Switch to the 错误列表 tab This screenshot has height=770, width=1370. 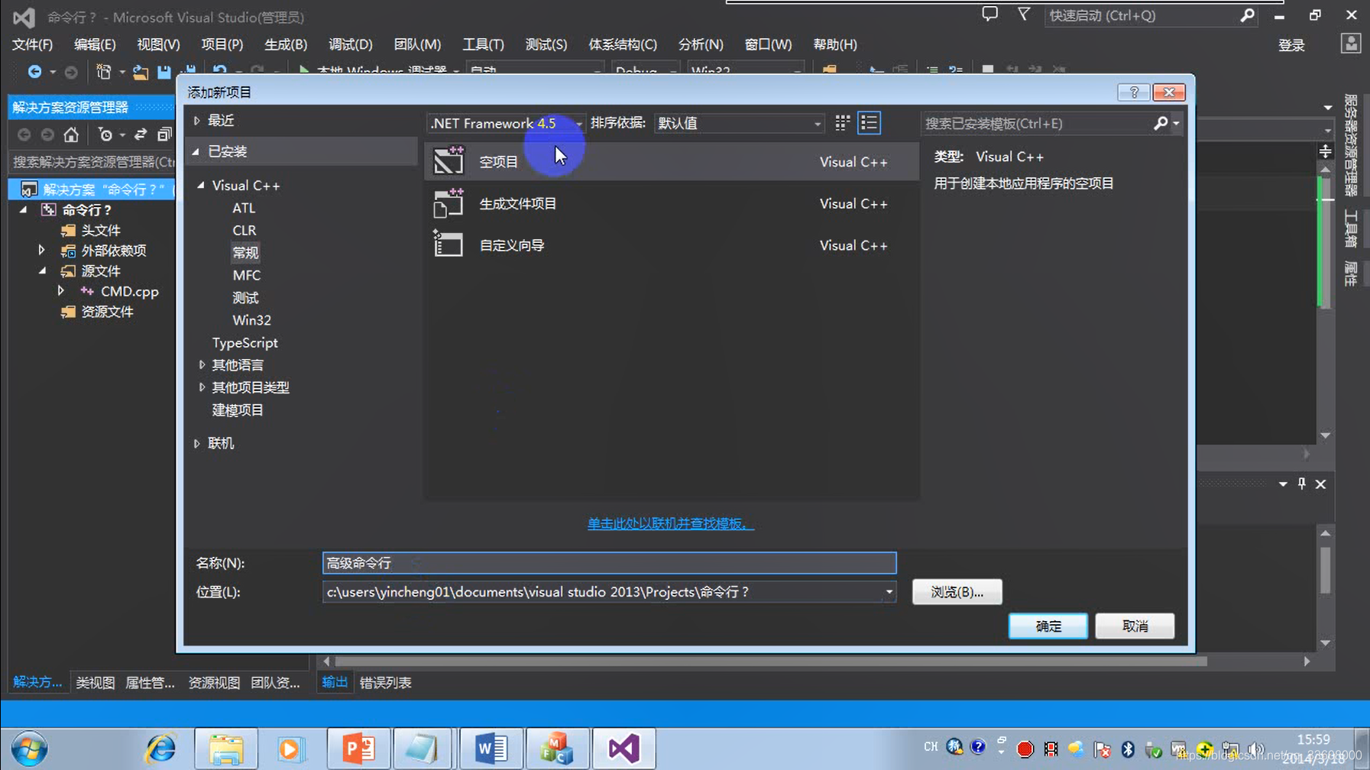point(385,683)
